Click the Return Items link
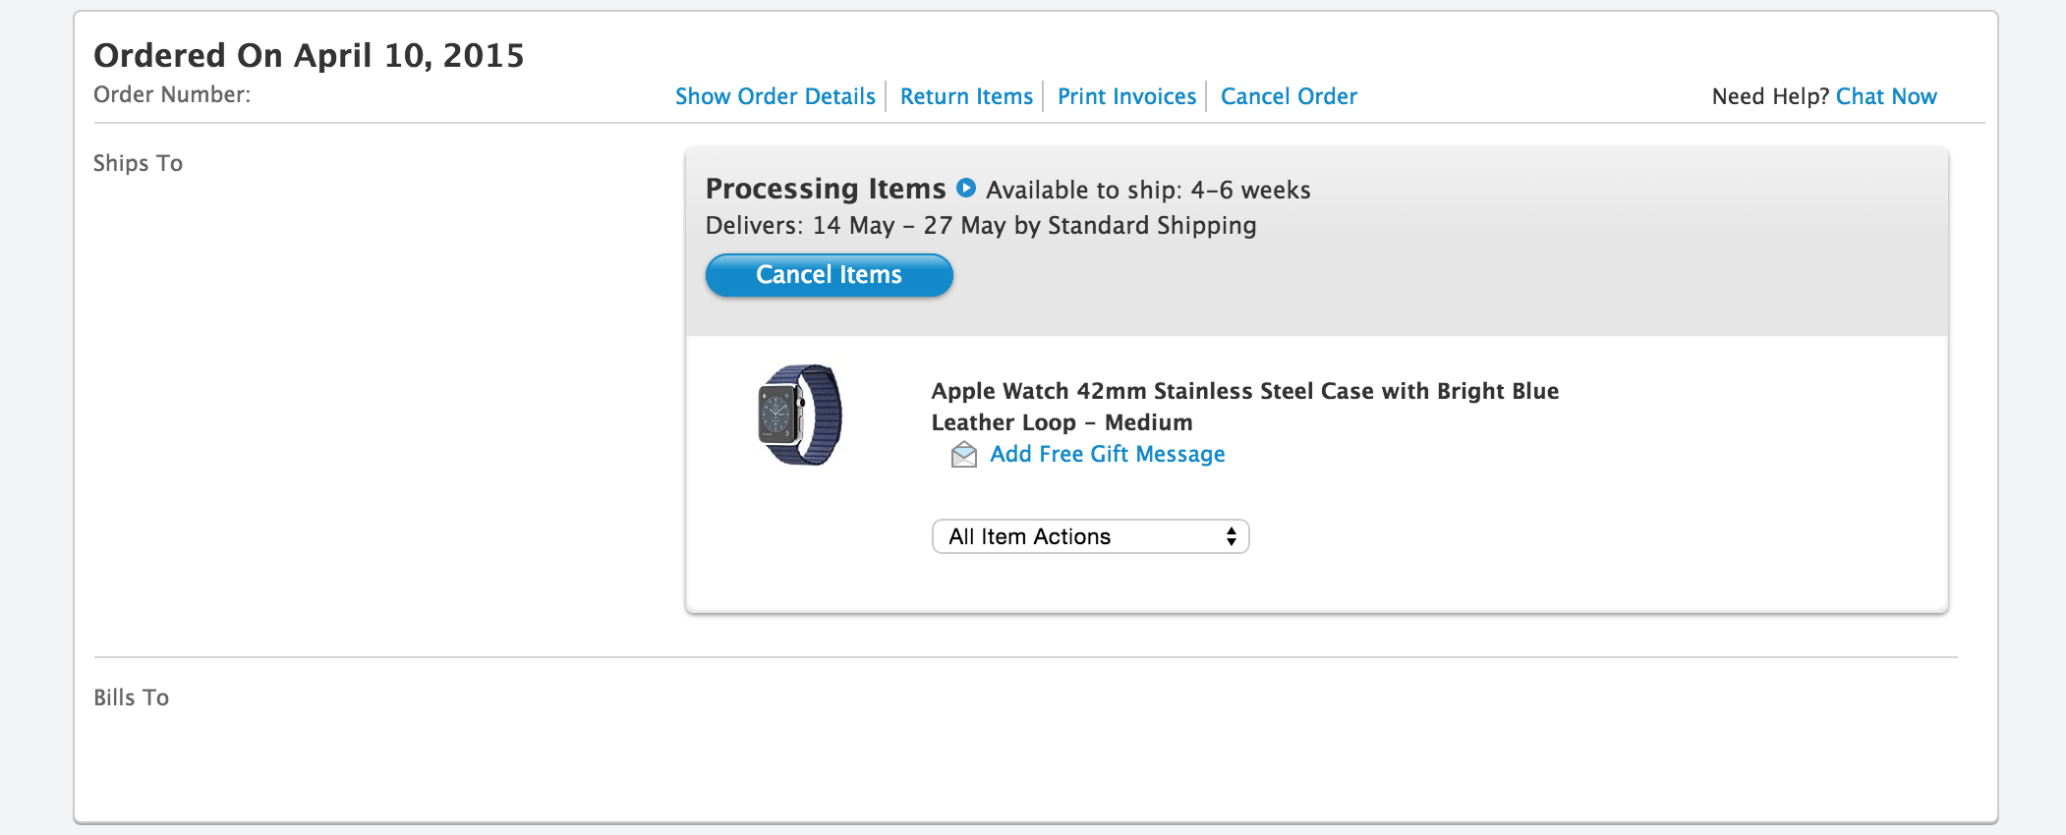This screenshot has height=835, width=2066. [966, 96]
